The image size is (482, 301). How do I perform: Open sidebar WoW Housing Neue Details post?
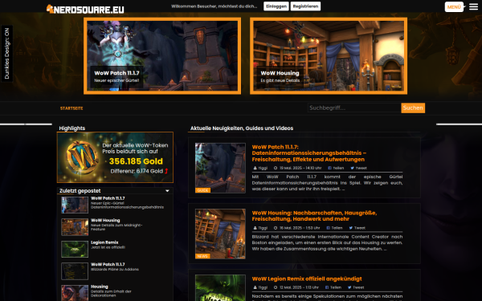click(116, 225)
